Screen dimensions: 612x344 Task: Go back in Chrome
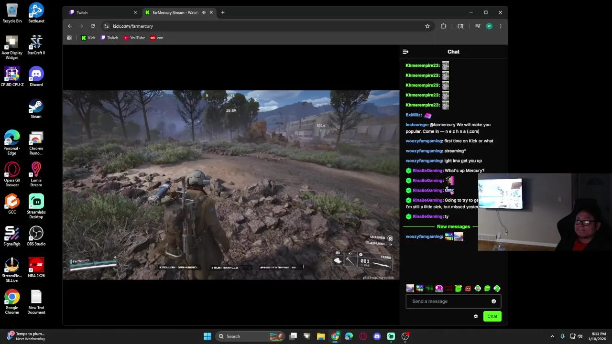point(70,26)
